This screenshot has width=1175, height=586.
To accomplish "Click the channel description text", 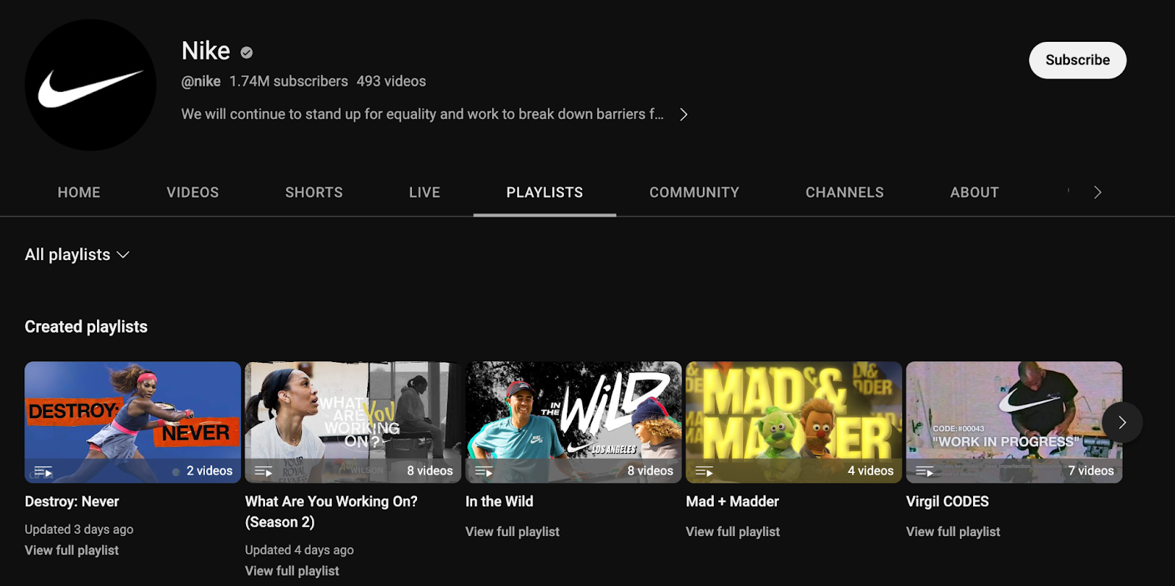I will click(422, 114).
